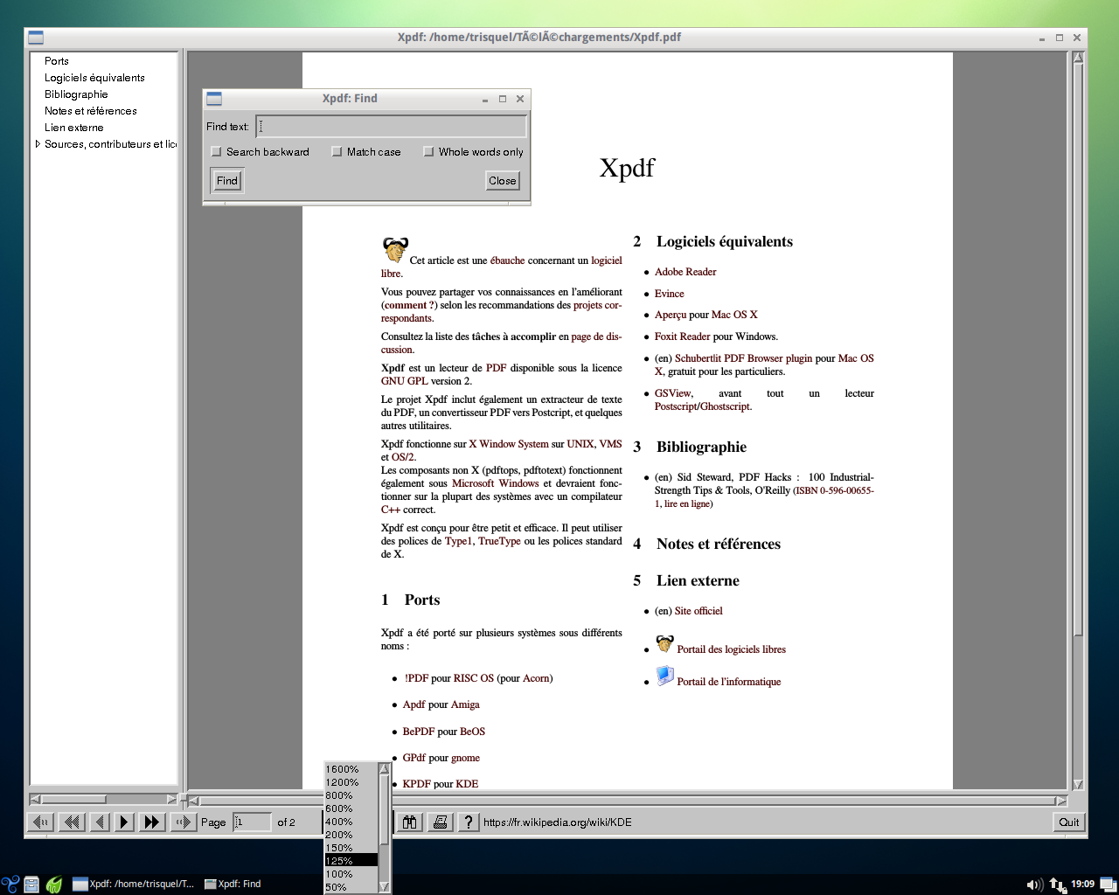Check the Whole words only option
Image resolution: width=1119 pixels, height=895 pixels.
coord(428,152)
